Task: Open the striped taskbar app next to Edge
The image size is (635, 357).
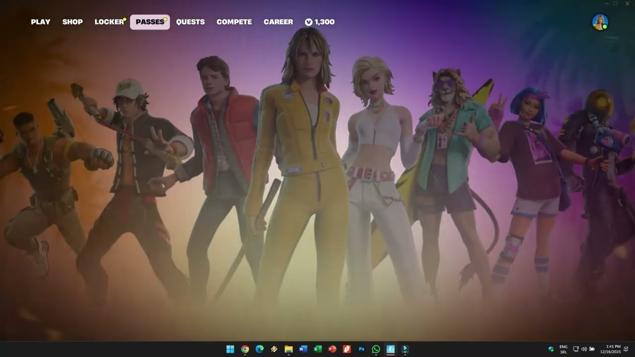Action: [x=274, y=349]
